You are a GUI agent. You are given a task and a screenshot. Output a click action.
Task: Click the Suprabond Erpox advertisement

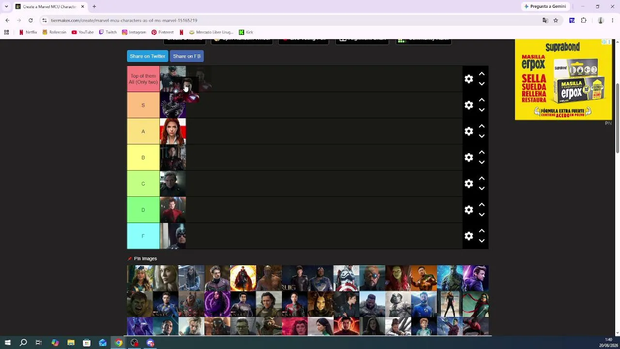[563, 79]
